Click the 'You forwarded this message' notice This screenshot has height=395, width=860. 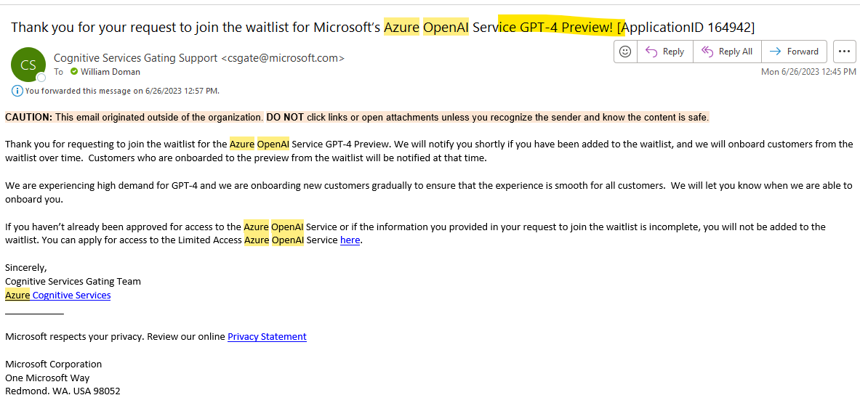click(x=122, y=91)
